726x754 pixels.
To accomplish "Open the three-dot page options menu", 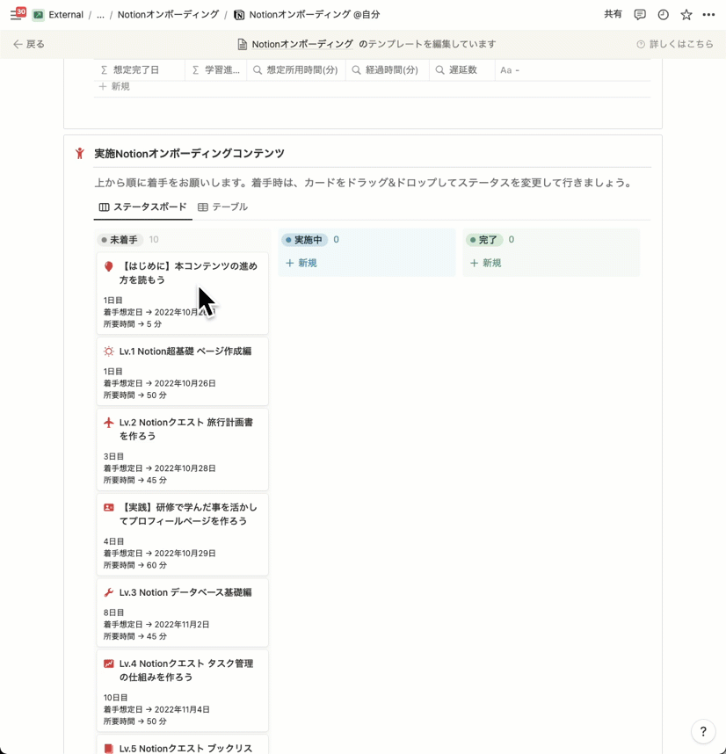I will tap(708, 15).
